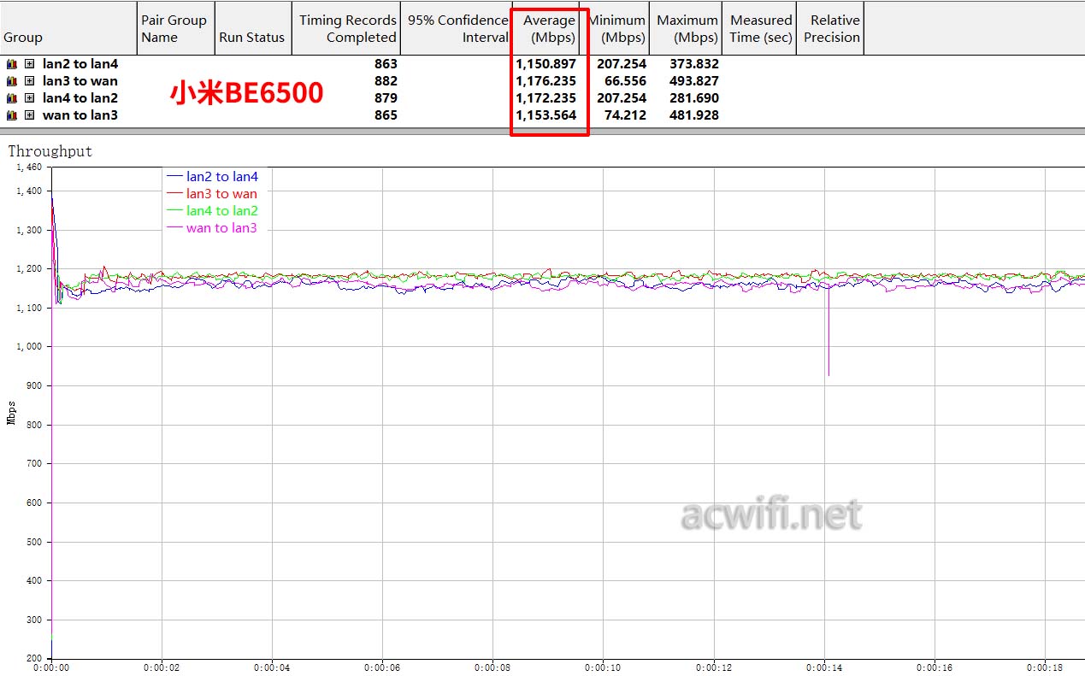Image resolution: width=1085 pixels, height=676 pixels.
Task: Click the red legend line for lan3 to wan
Action: 174,194
